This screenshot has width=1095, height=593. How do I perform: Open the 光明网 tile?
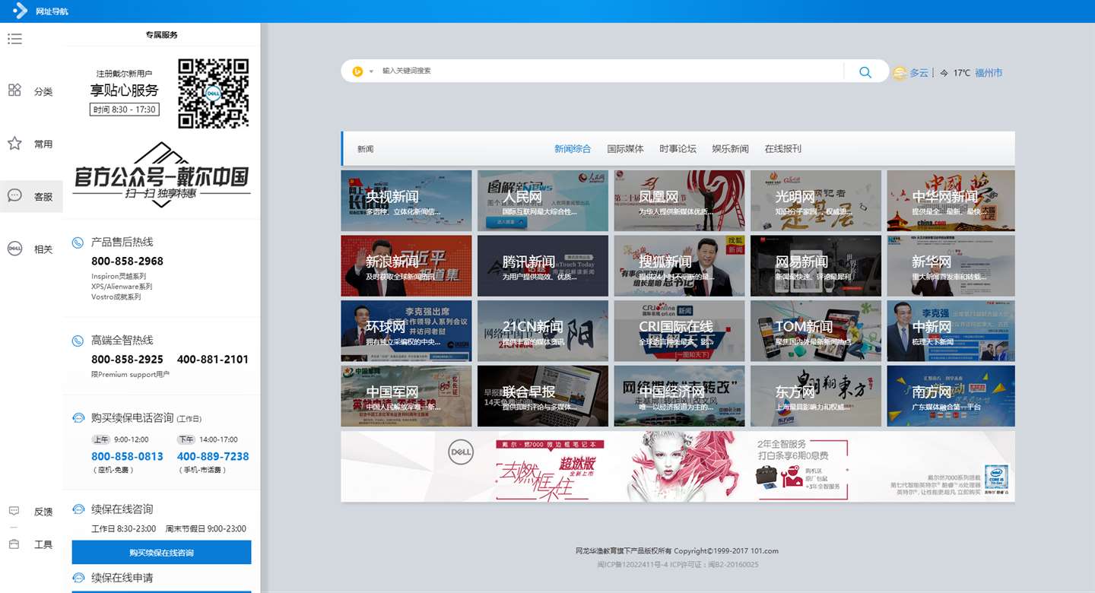816,201
